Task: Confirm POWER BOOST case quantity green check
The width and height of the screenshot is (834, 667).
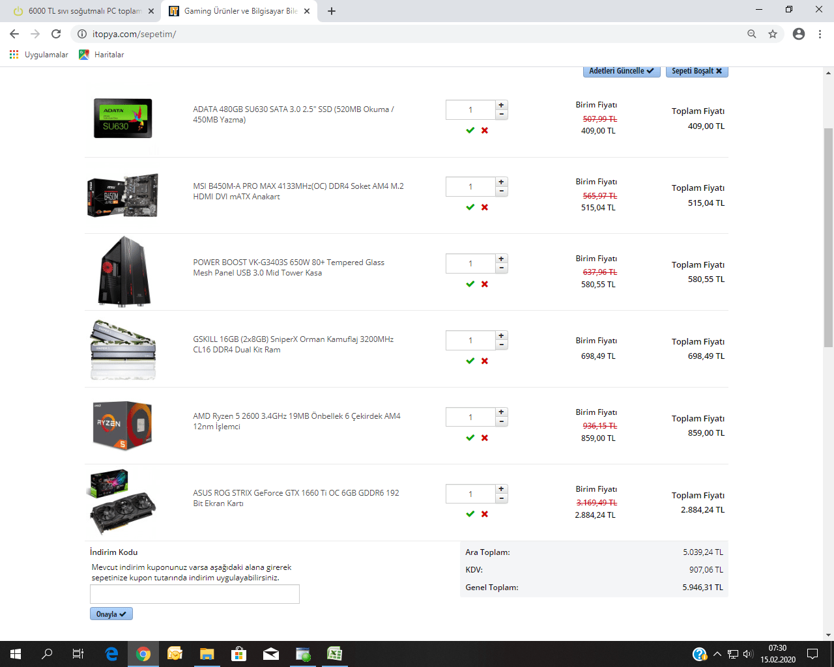Action: pos(470,284)
